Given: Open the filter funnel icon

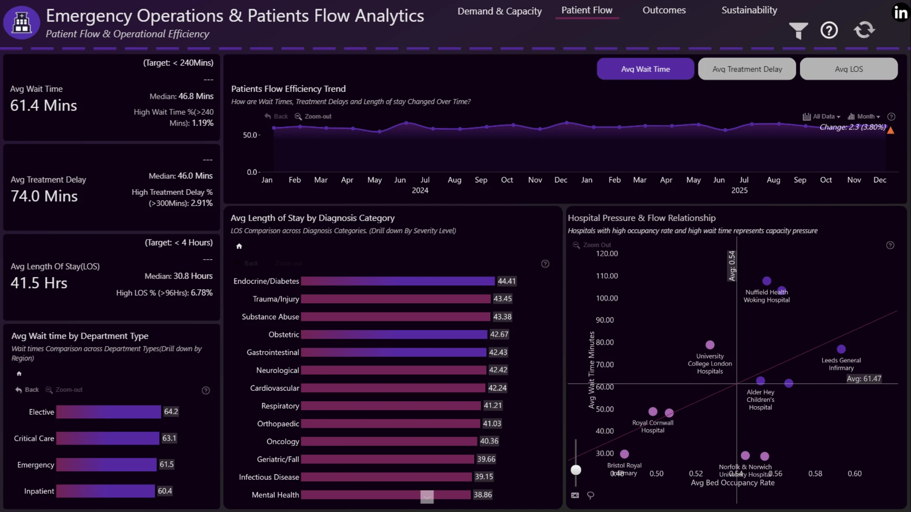Looking at the screenshot, I should (798, 31).
